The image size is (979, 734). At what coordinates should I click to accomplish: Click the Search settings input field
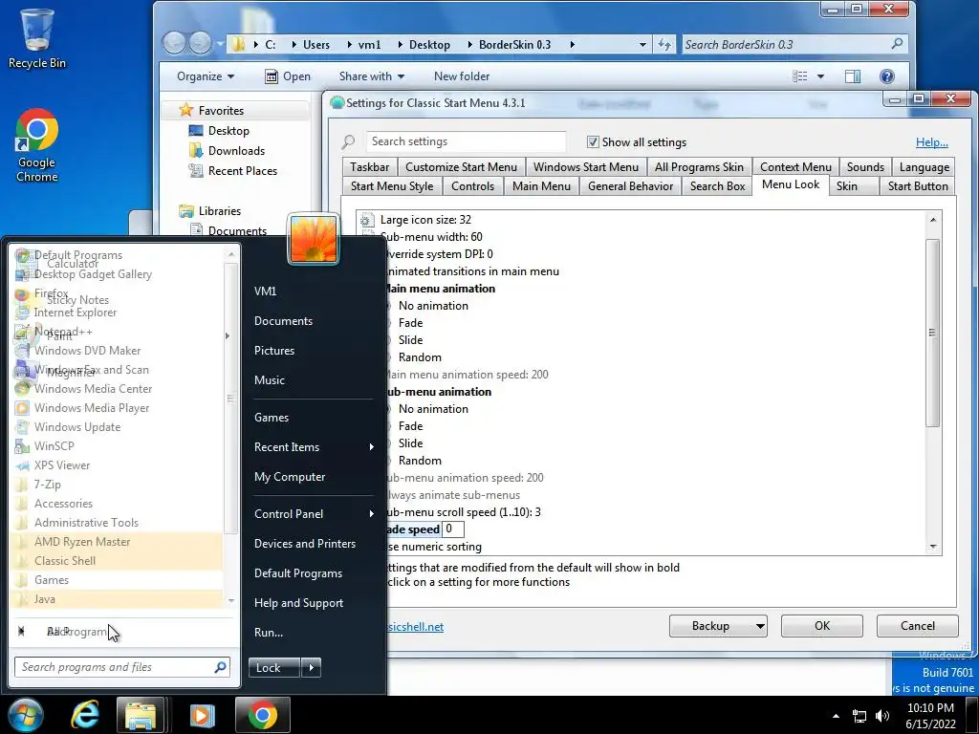[466, 141]
